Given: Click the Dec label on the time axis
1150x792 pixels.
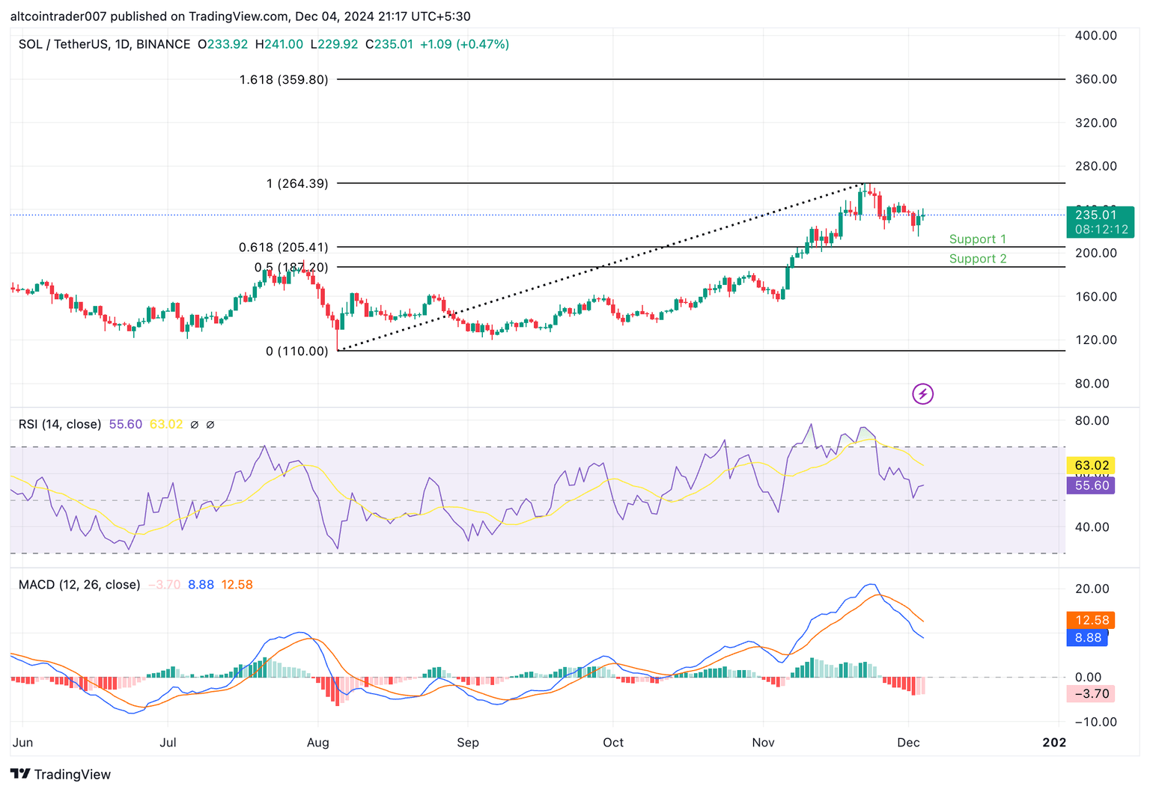Looking at the screenshot, I should tap(910, 743).
